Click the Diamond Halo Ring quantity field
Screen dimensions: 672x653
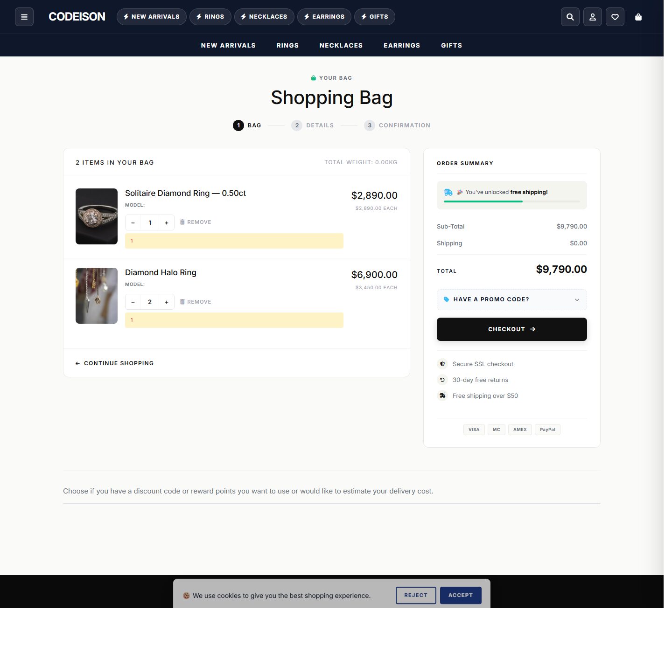(x=150, y=302)
